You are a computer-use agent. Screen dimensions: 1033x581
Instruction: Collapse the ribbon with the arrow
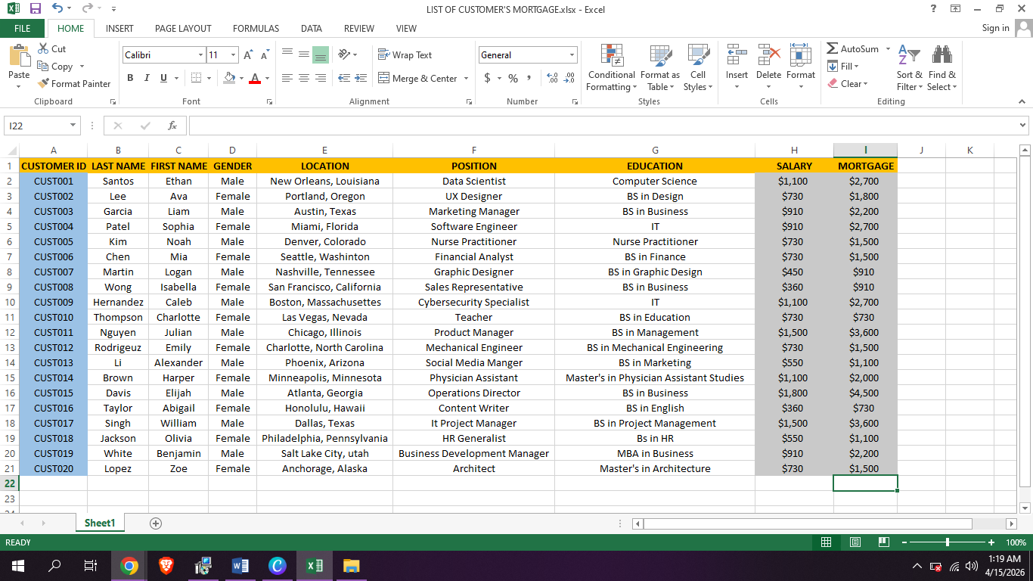click(x=1022, y=101)
